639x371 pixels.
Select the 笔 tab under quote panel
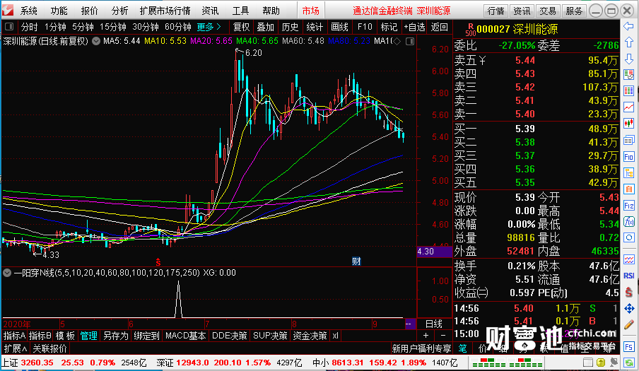(462, 348)
